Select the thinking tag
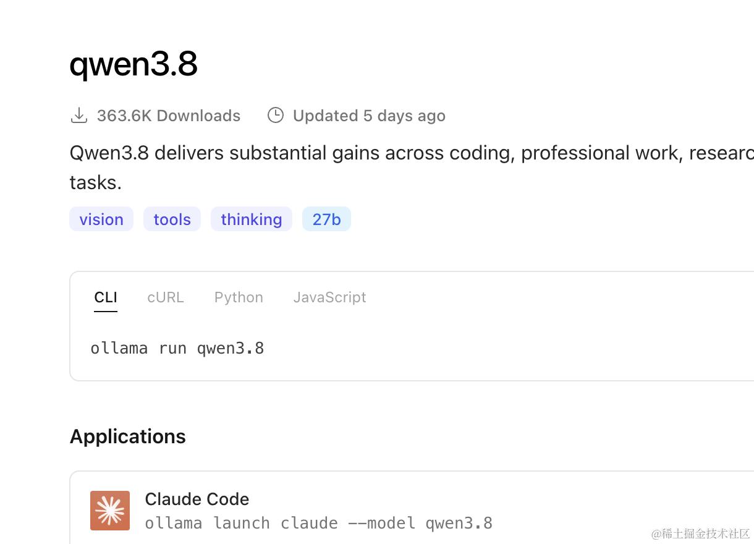754x544 pixels. 251,219
